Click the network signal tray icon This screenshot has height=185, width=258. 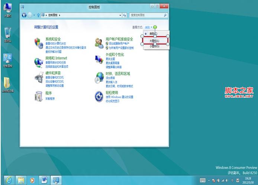223,181
